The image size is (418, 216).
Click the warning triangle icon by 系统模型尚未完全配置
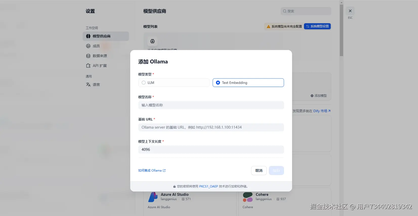(x=269, y=27)
